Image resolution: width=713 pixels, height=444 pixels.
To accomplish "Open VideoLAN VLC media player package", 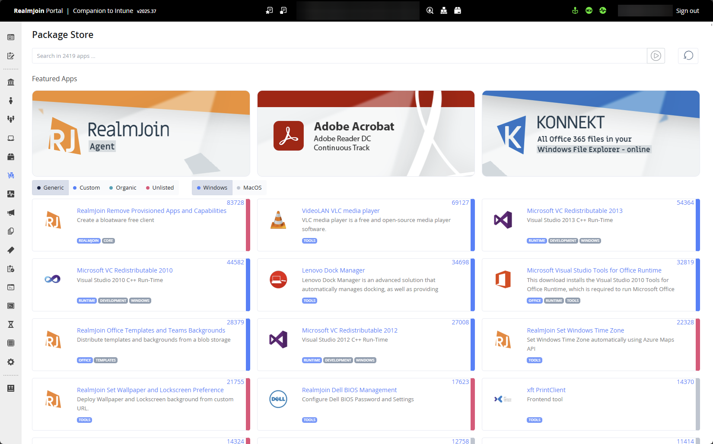I will pyautogui.click(x=341, y=211).
